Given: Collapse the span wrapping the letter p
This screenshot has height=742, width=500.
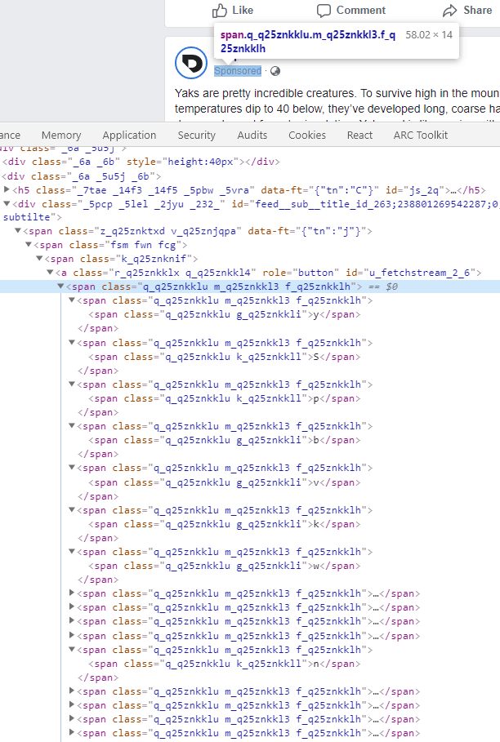Looking at the screenshot, I should 72,384.
